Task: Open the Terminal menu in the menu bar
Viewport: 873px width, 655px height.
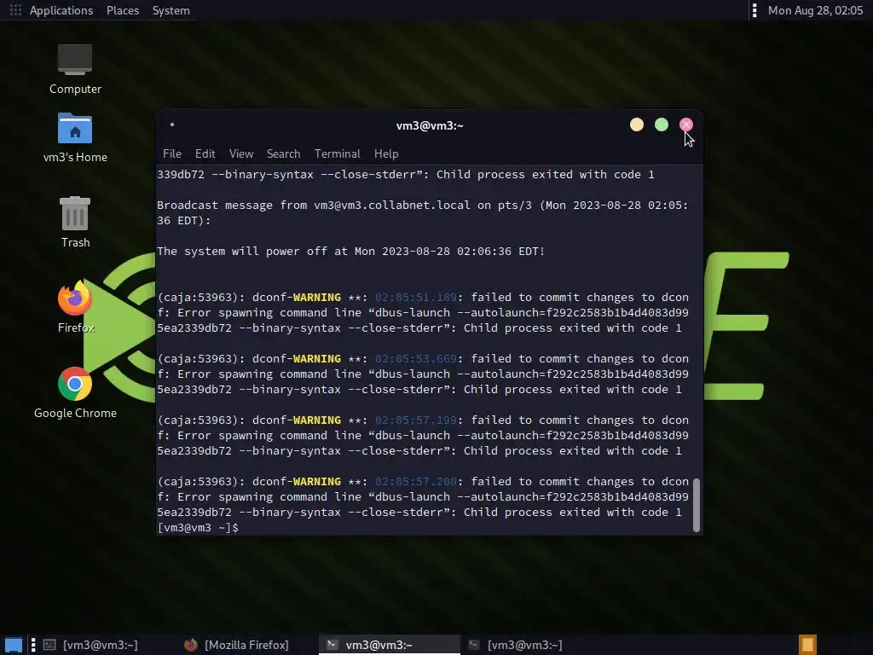Action: click(337, 154)
